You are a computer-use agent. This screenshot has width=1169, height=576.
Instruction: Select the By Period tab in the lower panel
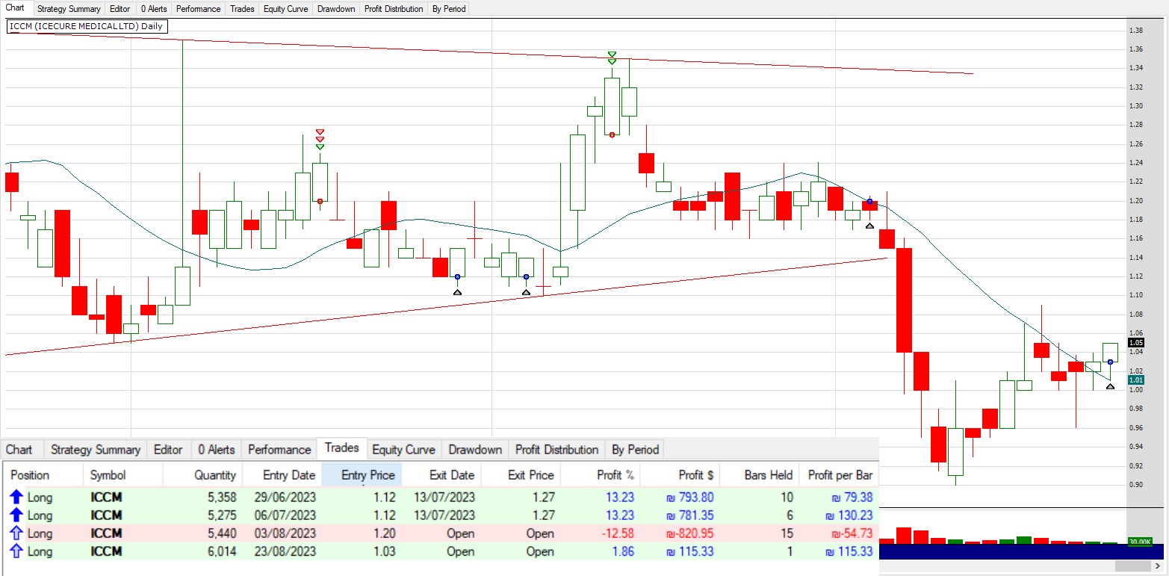click(x=635, y=450)
